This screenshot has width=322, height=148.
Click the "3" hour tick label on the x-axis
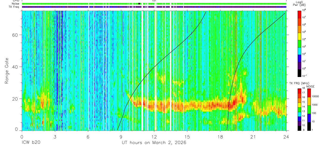coord(55,137)
